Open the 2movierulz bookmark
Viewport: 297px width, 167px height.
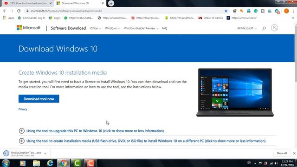coord(241,18)
